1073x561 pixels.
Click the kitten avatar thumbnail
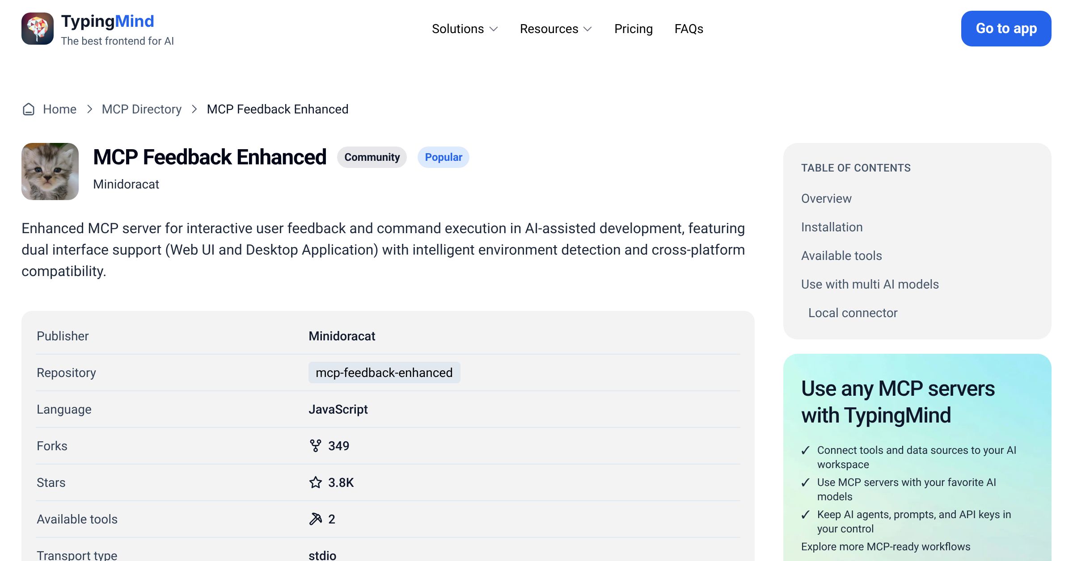click(x=50, y=172)
